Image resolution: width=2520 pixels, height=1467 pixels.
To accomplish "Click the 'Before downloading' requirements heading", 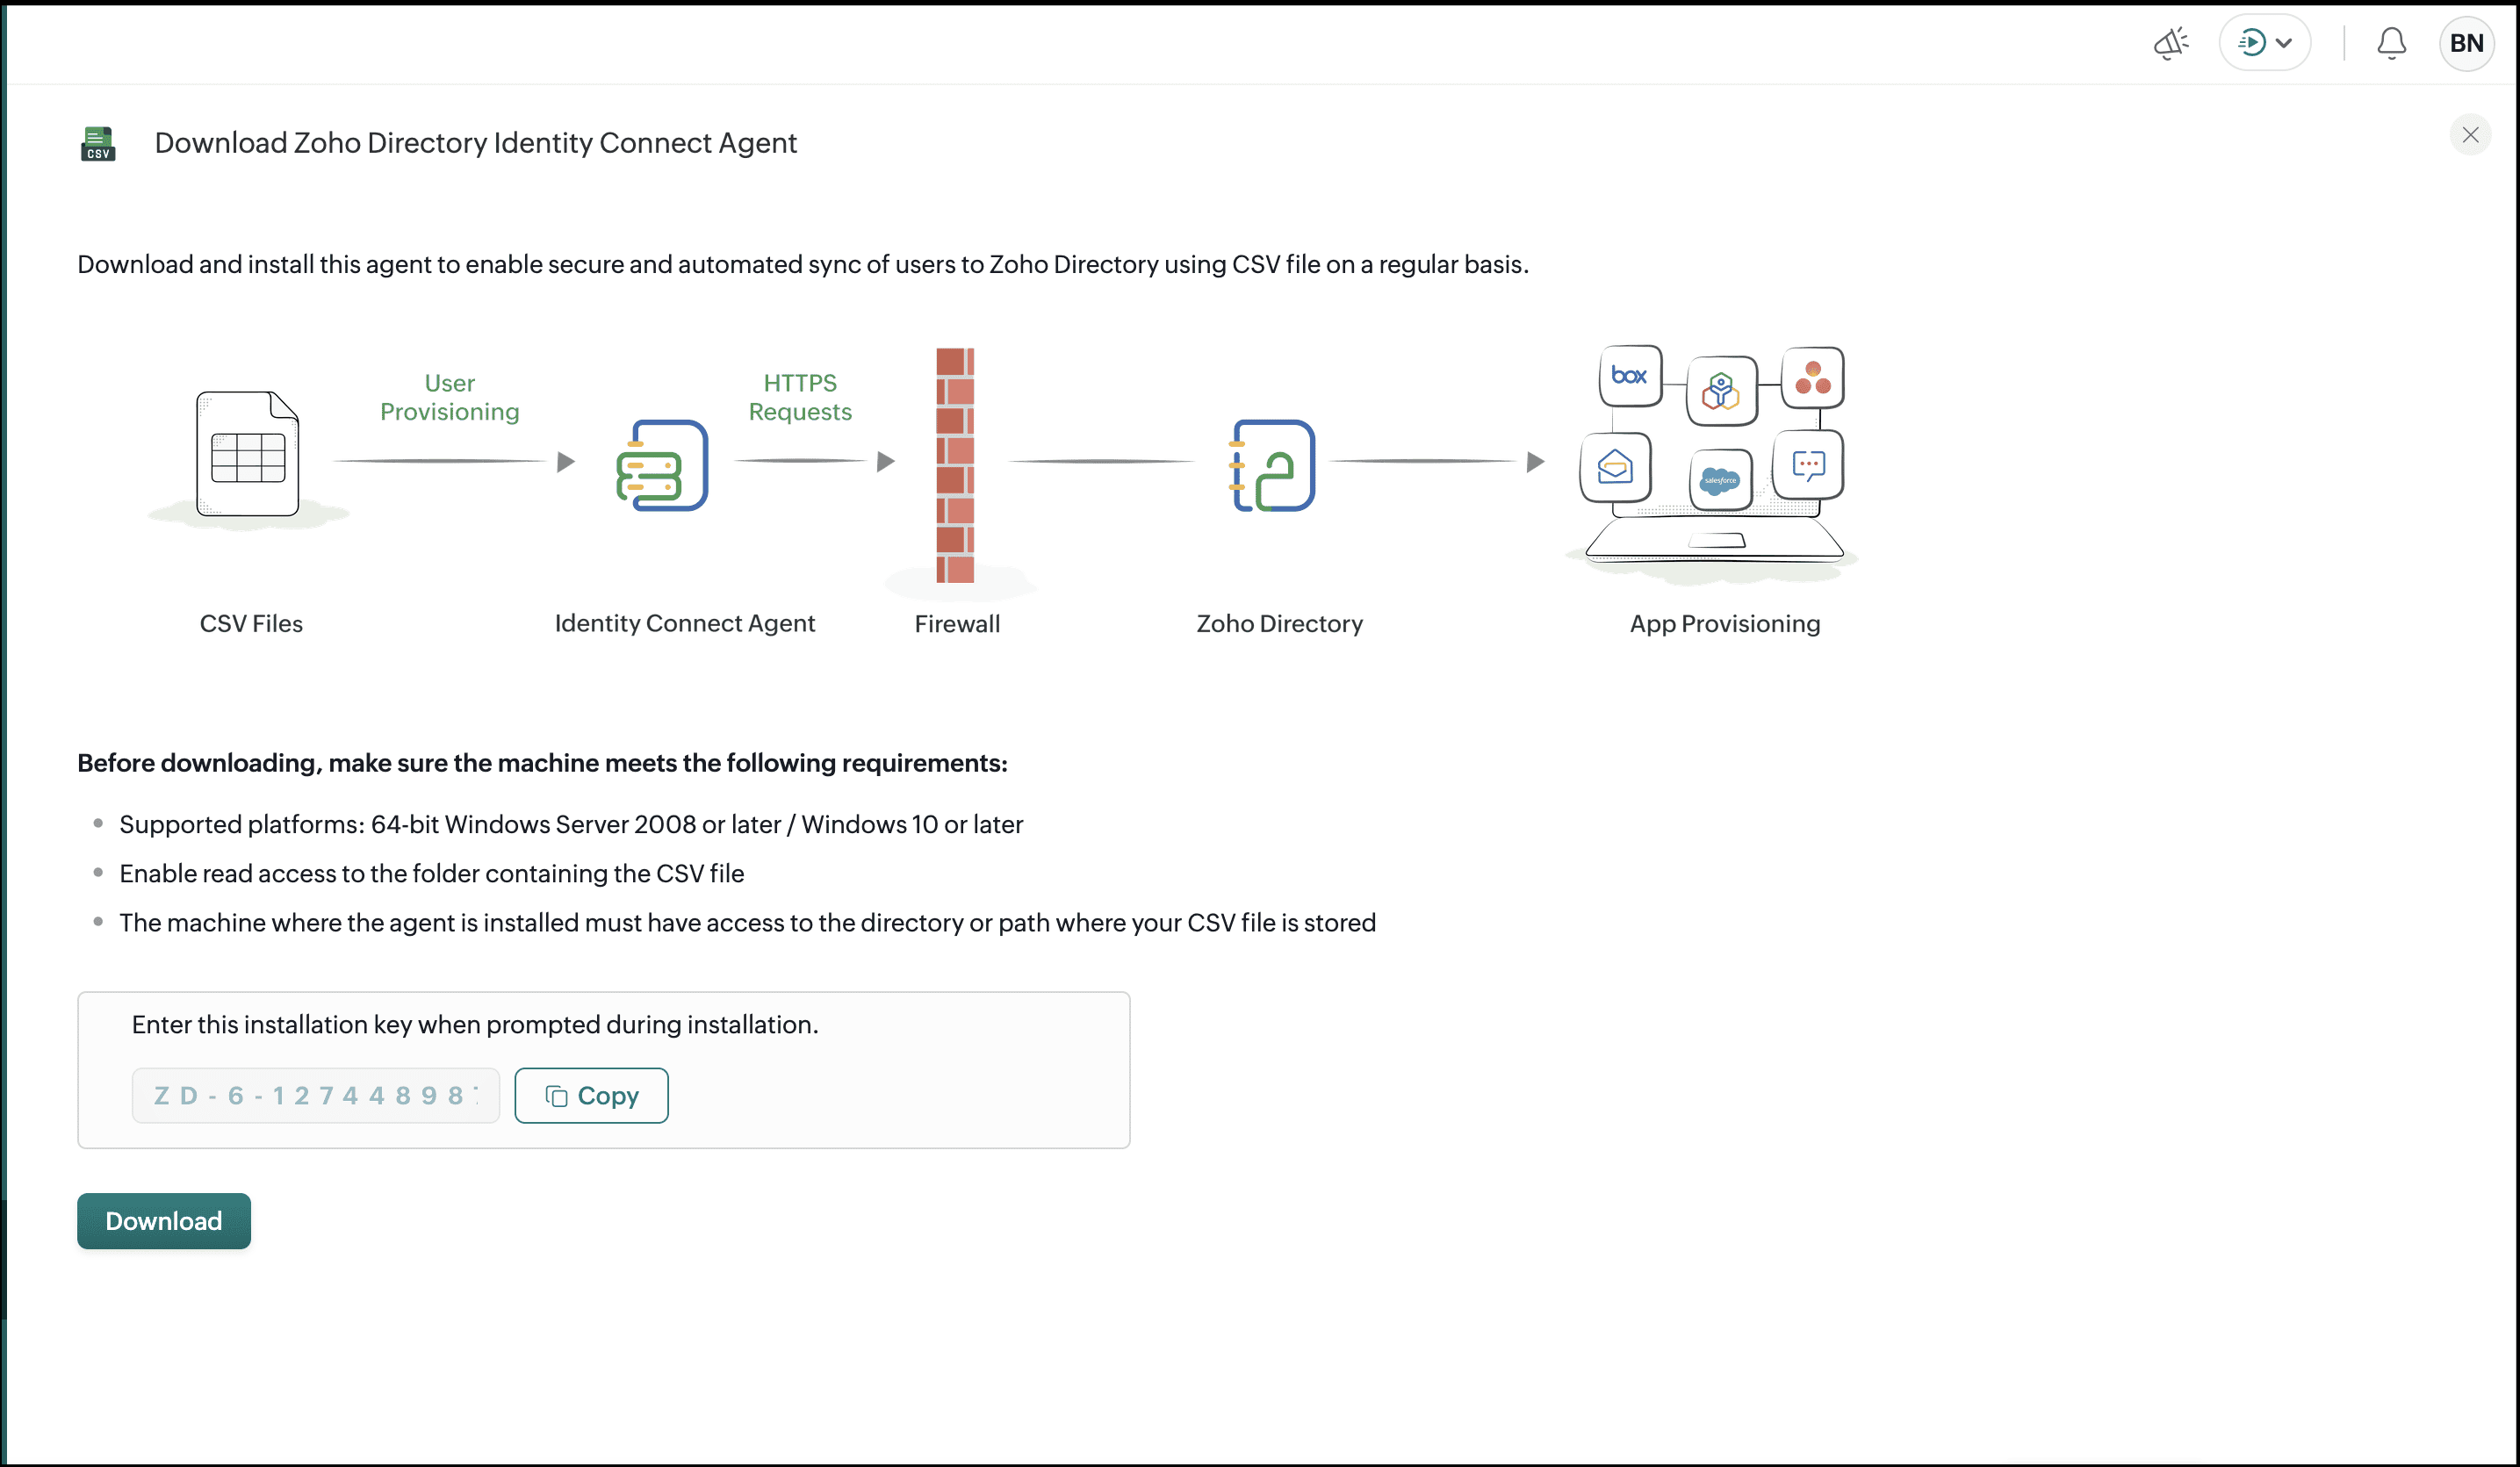I will (542, 762).
